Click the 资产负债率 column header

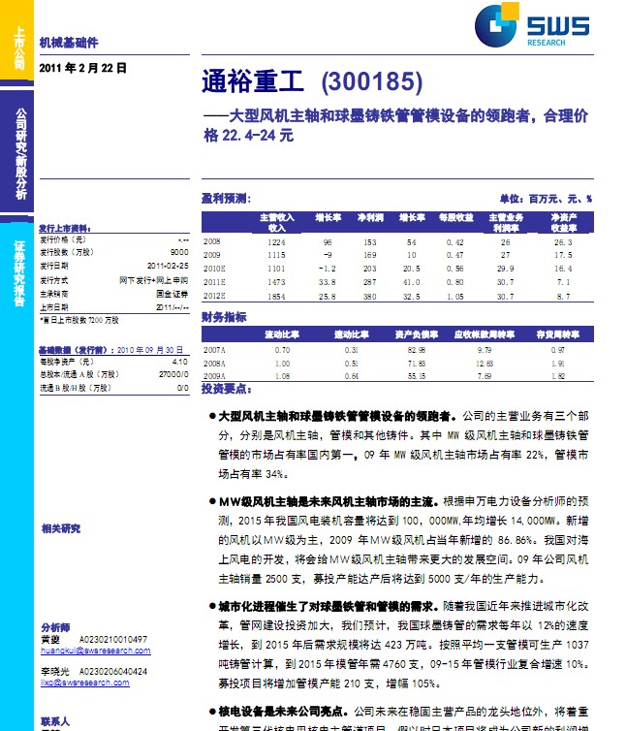pyautogui.click(x=417, y=334)
